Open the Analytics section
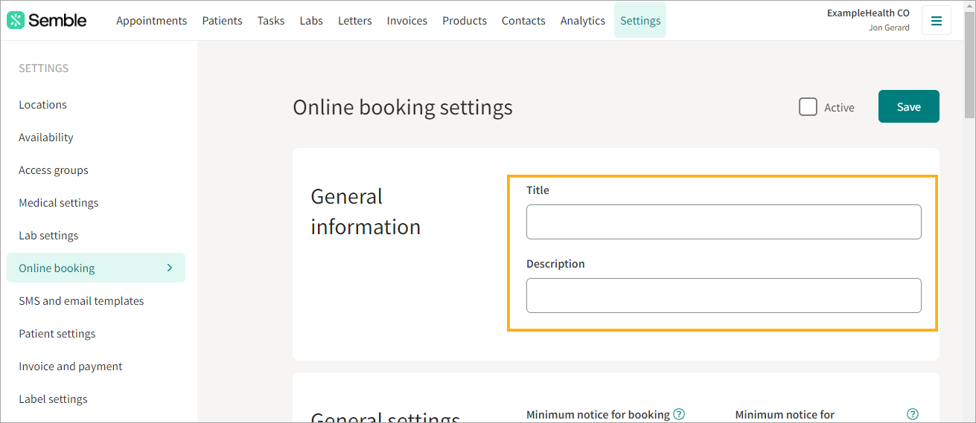The width and height of the screenshot is (976, 423). (582, 21)
